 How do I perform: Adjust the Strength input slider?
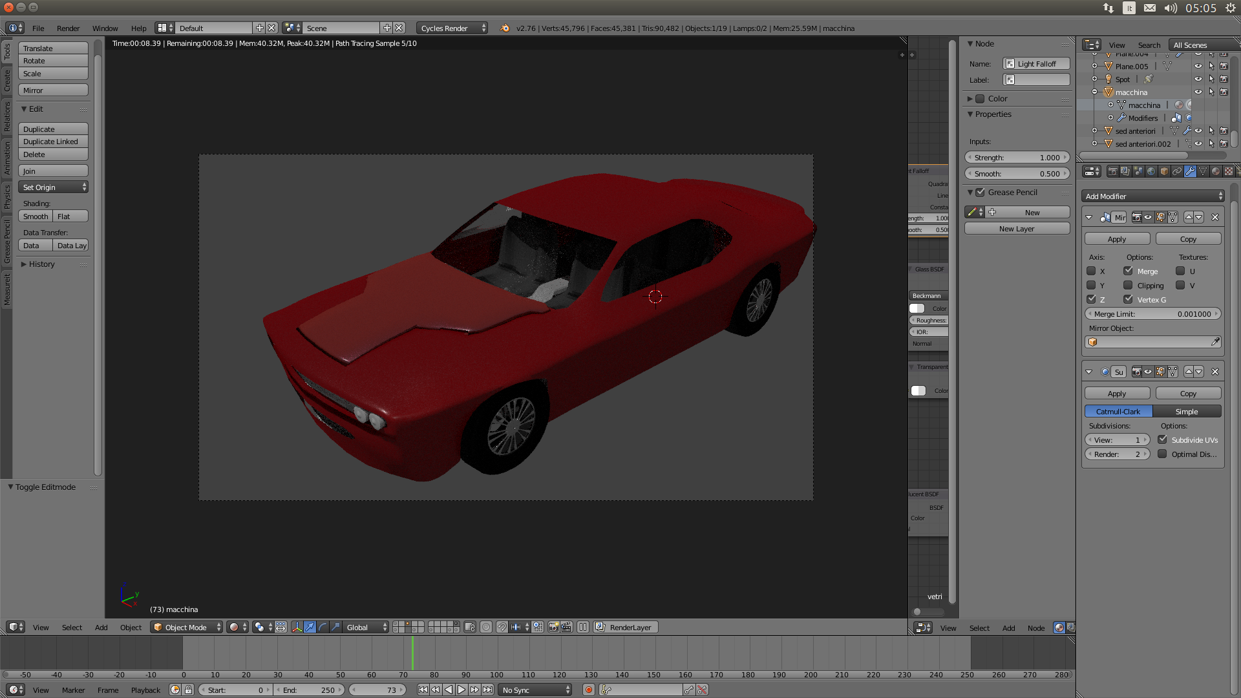coord(1017,157)
